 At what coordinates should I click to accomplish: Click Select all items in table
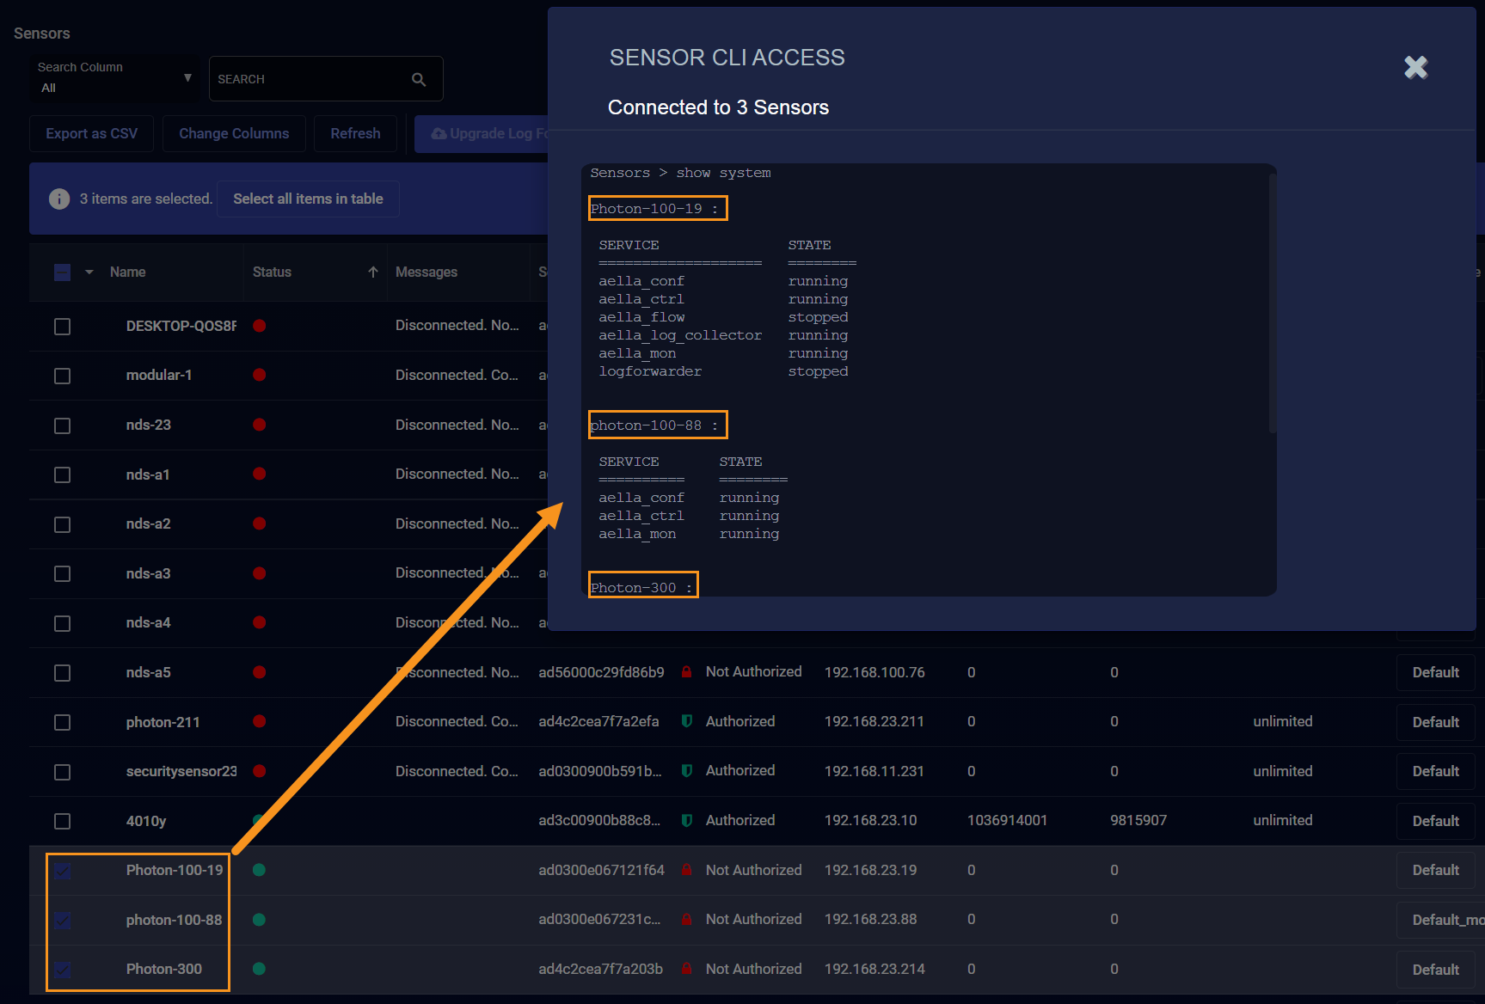[308, 199]
